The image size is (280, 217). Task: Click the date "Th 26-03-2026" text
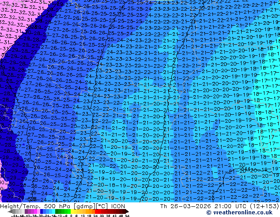pyautogui.click(x=185, y=206)
